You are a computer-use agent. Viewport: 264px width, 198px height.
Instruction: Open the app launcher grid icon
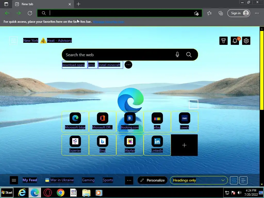[13, 41]
